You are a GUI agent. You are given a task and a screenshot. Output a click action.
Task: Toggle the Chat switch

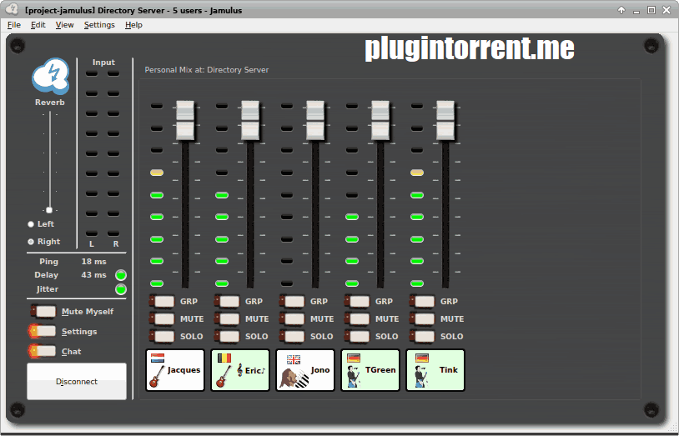coord(42,351)
